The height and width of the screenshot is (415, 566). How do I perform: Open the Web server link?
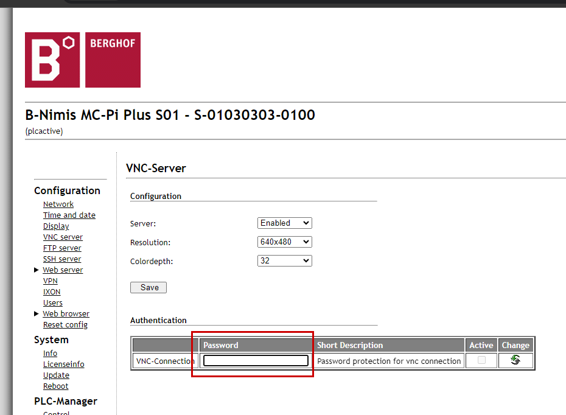tap(63, 270)
